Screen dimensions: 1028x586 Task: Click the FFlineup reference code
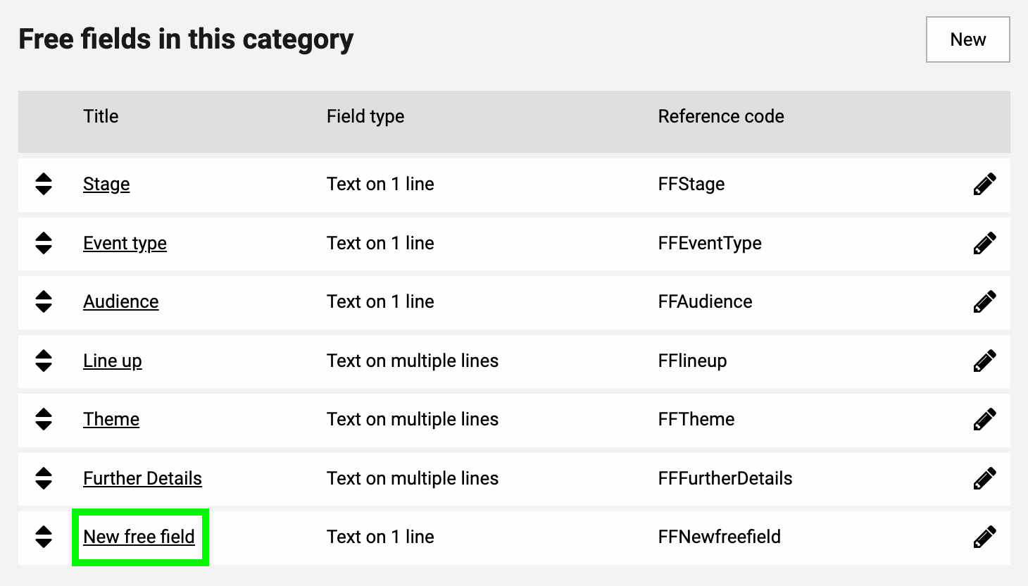point(692,361)
